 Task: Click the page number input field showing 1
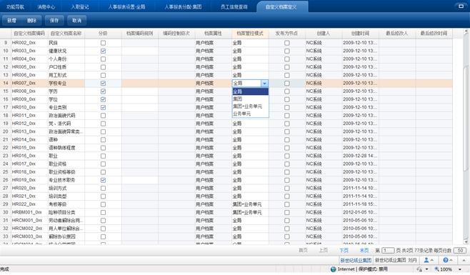388,251
